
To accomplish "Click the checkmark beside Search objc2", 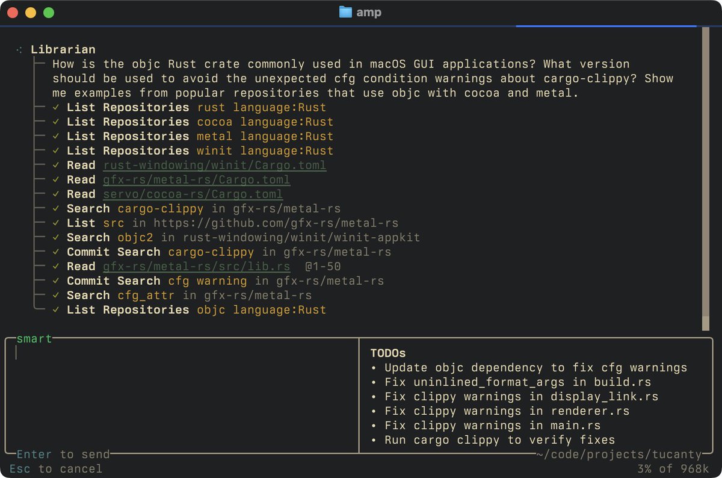I will 56,238.
